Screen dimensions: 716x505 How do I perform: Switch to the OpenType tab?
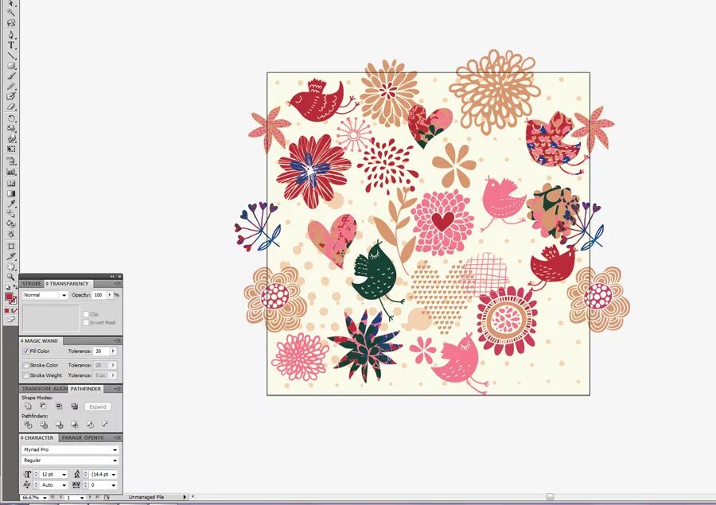click(x=94, y=438)
